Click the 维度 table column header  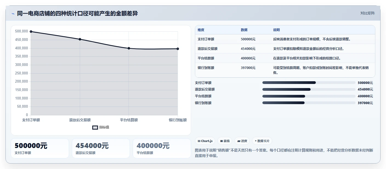[201, 30]
